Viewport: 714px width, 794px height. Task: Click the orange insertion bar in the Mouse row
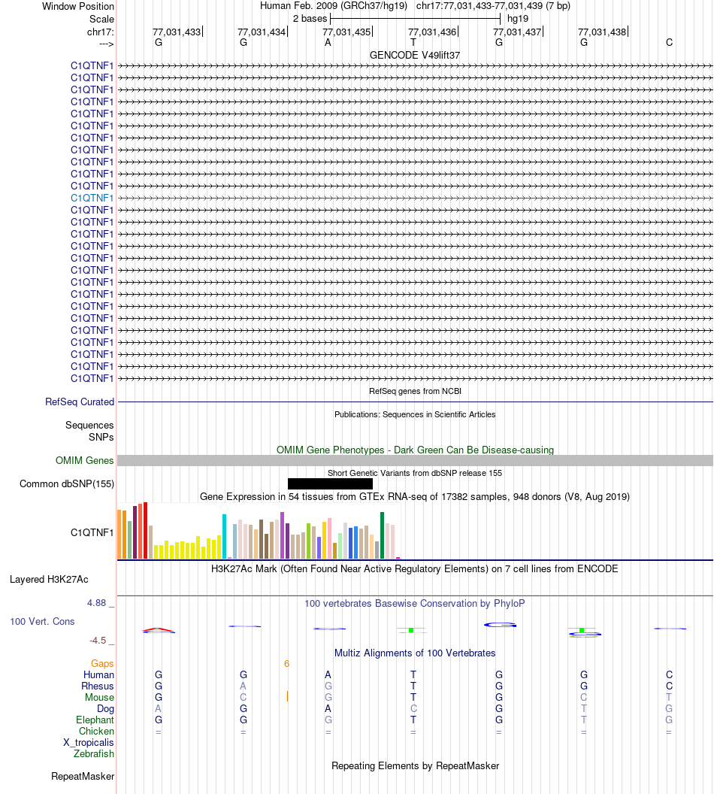pos(287,697)
